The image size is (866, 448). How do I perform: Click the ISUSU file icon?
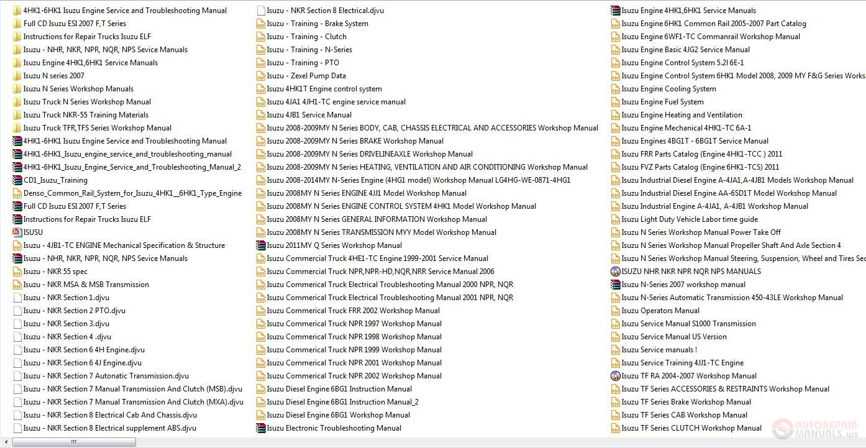coord(17,232)
